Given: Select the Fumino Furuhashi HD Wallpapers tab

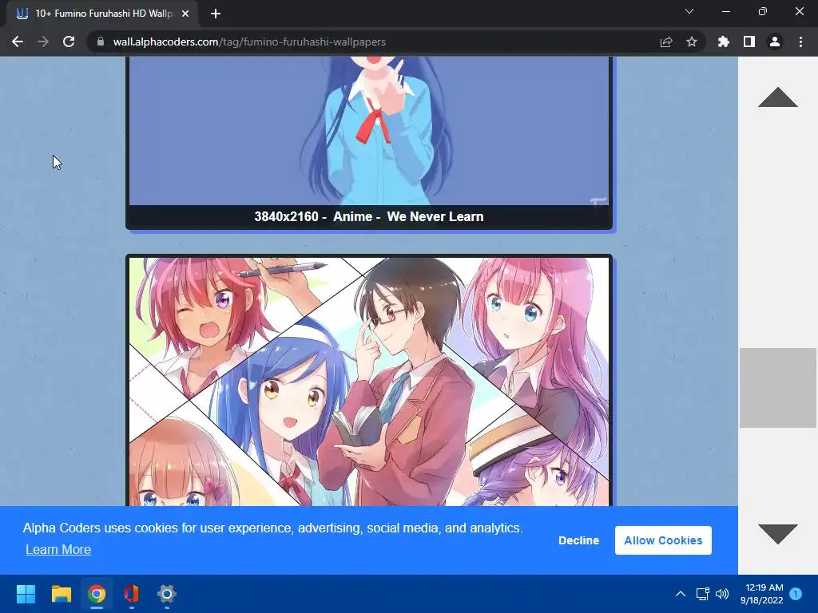Looking at the screenshot, I should (x=103, y=14).
